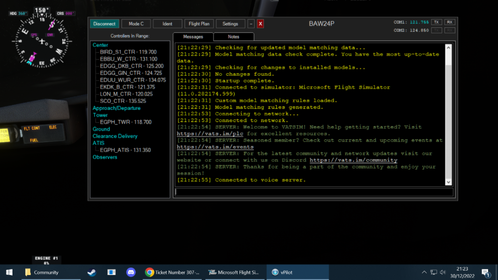Open Discord from the taskbar
Image resolution: width=498 pixels, height=280 pixels.
pos(131,272)
